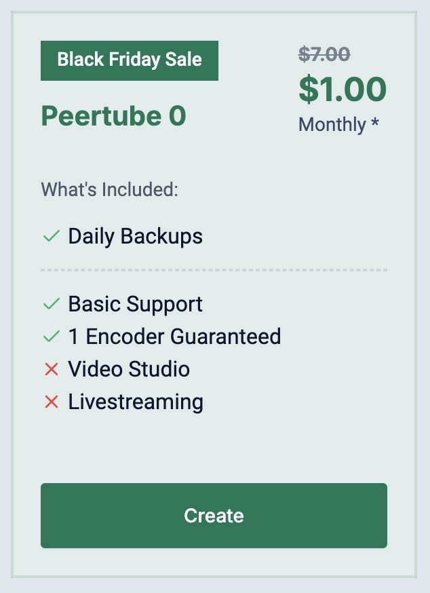Click the $1.00 sale price
Viewport: 430px width, 593px height.
343,90
